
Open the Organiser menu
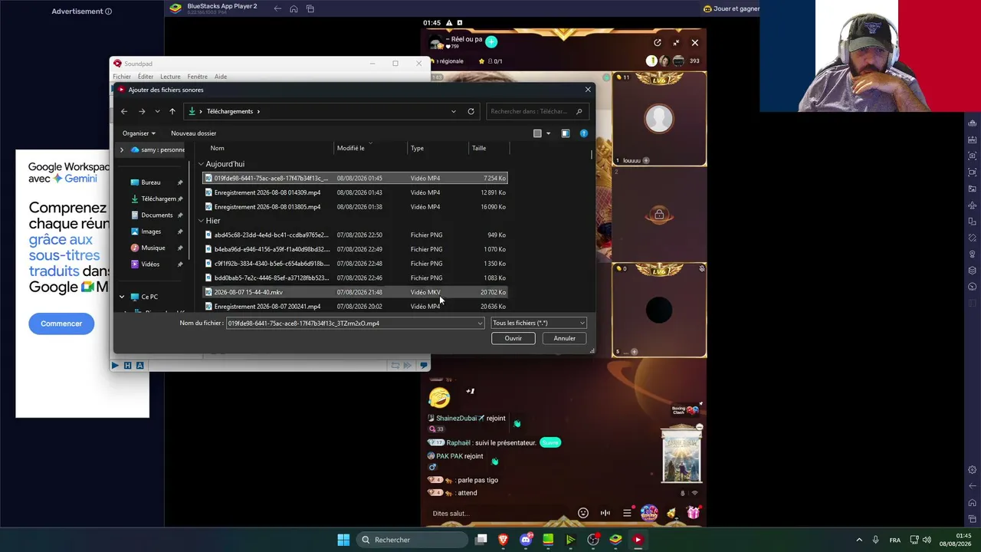click(139, 133)
